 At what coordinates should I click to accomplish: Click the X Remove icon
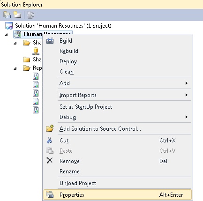(50, 161)
